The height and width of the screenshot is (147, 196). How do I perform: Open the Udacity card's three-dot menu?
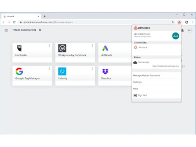[92, 69]
